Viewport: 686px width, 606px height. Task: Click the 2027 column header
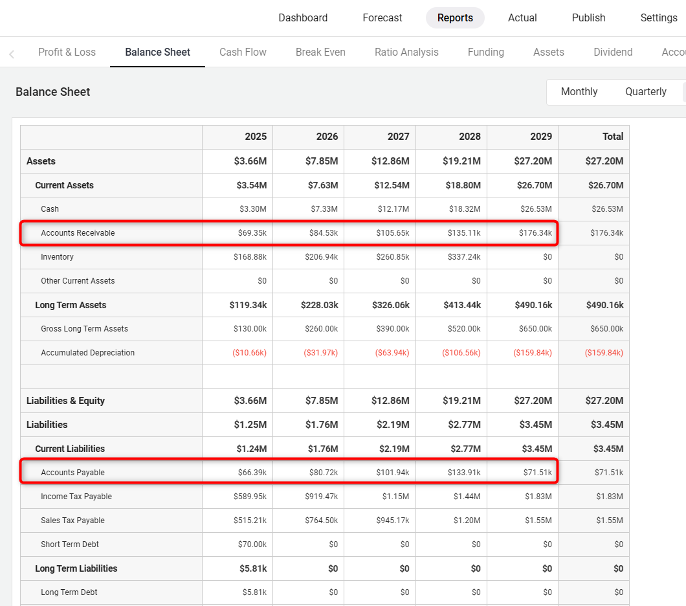[x=398, y=137]
